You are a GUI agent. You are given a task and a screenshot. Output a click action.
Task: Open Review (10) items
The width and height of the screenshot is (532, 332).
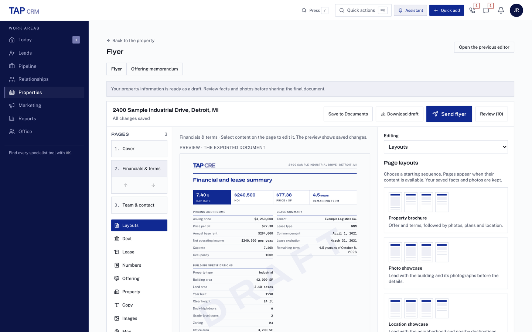click(491, 114)
